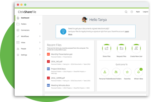This screenshot has height=102, width=151.
Task: Click the Quick Jump To heading
Action: click(122, 64)
